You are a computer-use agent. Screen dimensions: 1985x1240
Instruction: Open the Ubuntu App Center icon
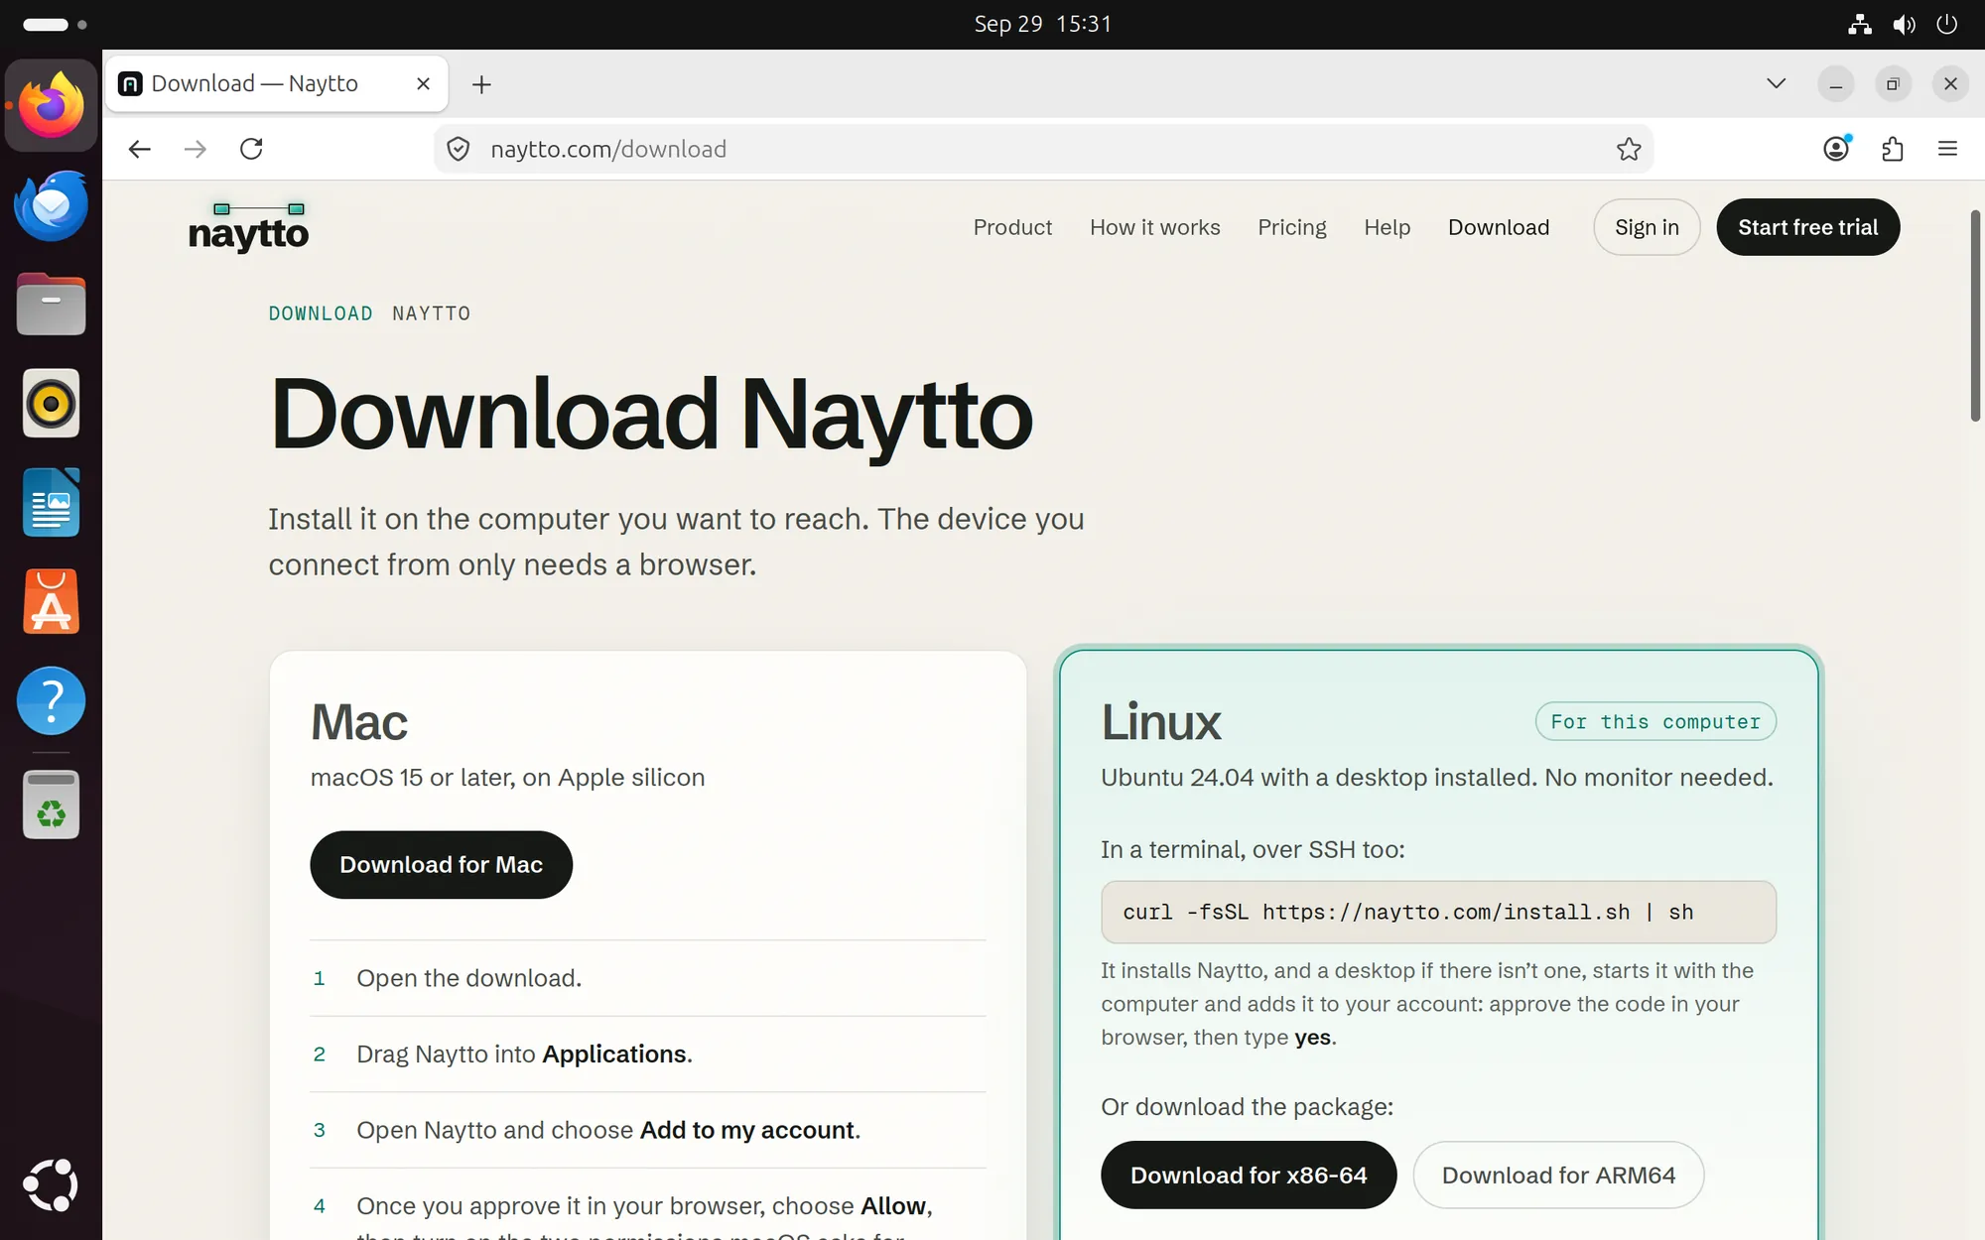[51, 602]
